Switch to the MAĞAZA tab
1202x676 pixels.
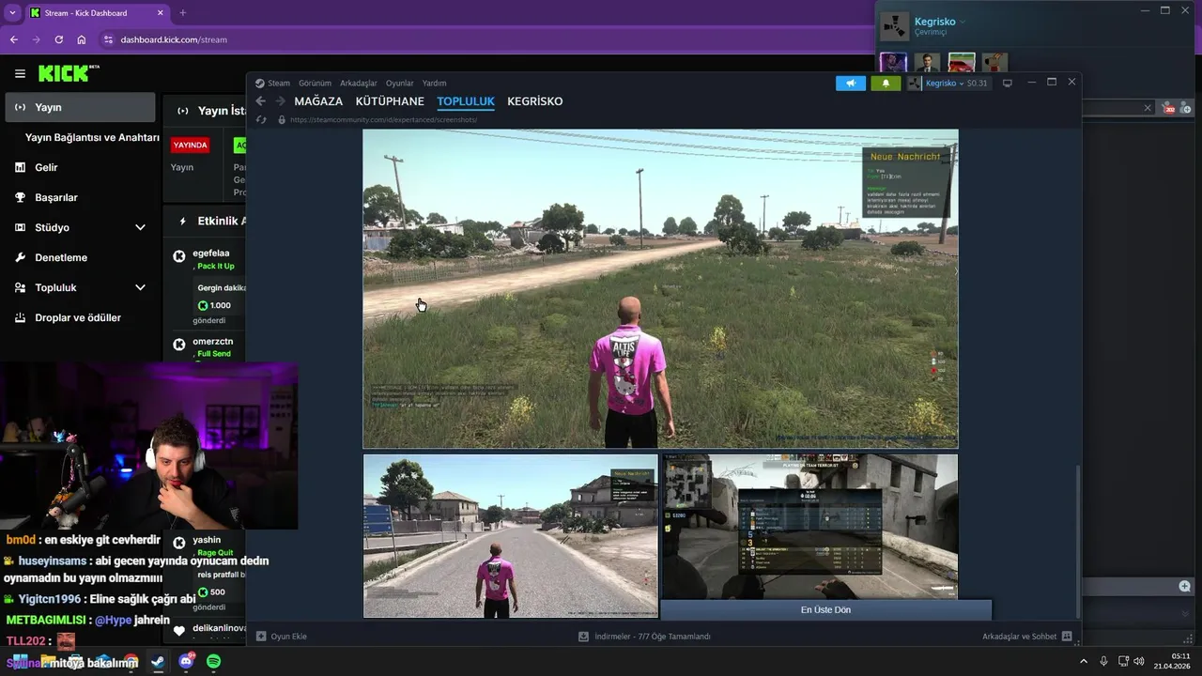coord(318,101)
